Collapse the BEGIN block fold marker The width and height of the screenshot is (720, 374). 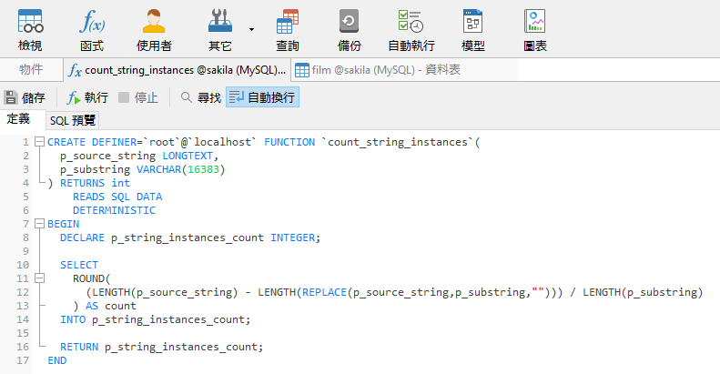pos(39,224)
